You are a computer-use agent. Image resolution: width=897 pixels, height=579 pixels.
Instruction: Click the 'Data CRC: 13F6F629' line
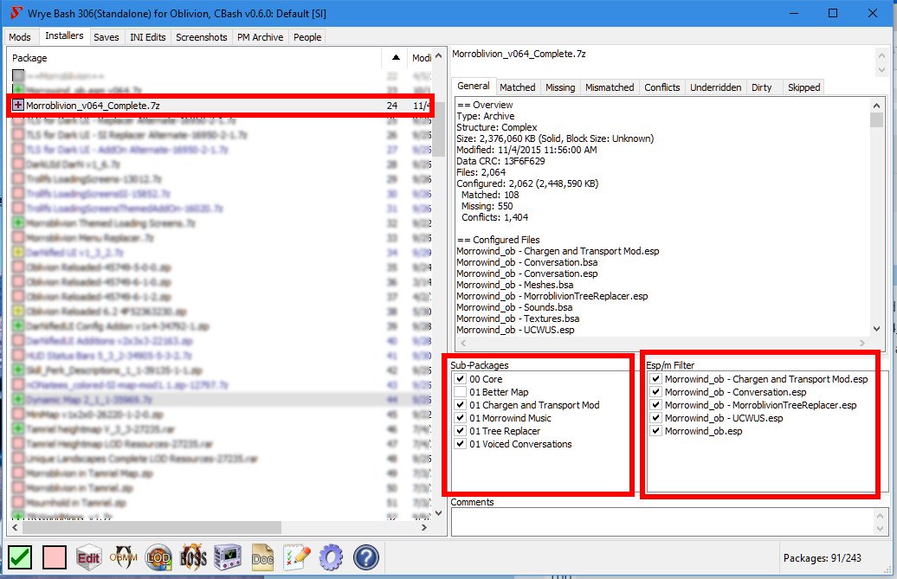click(500, 161)
